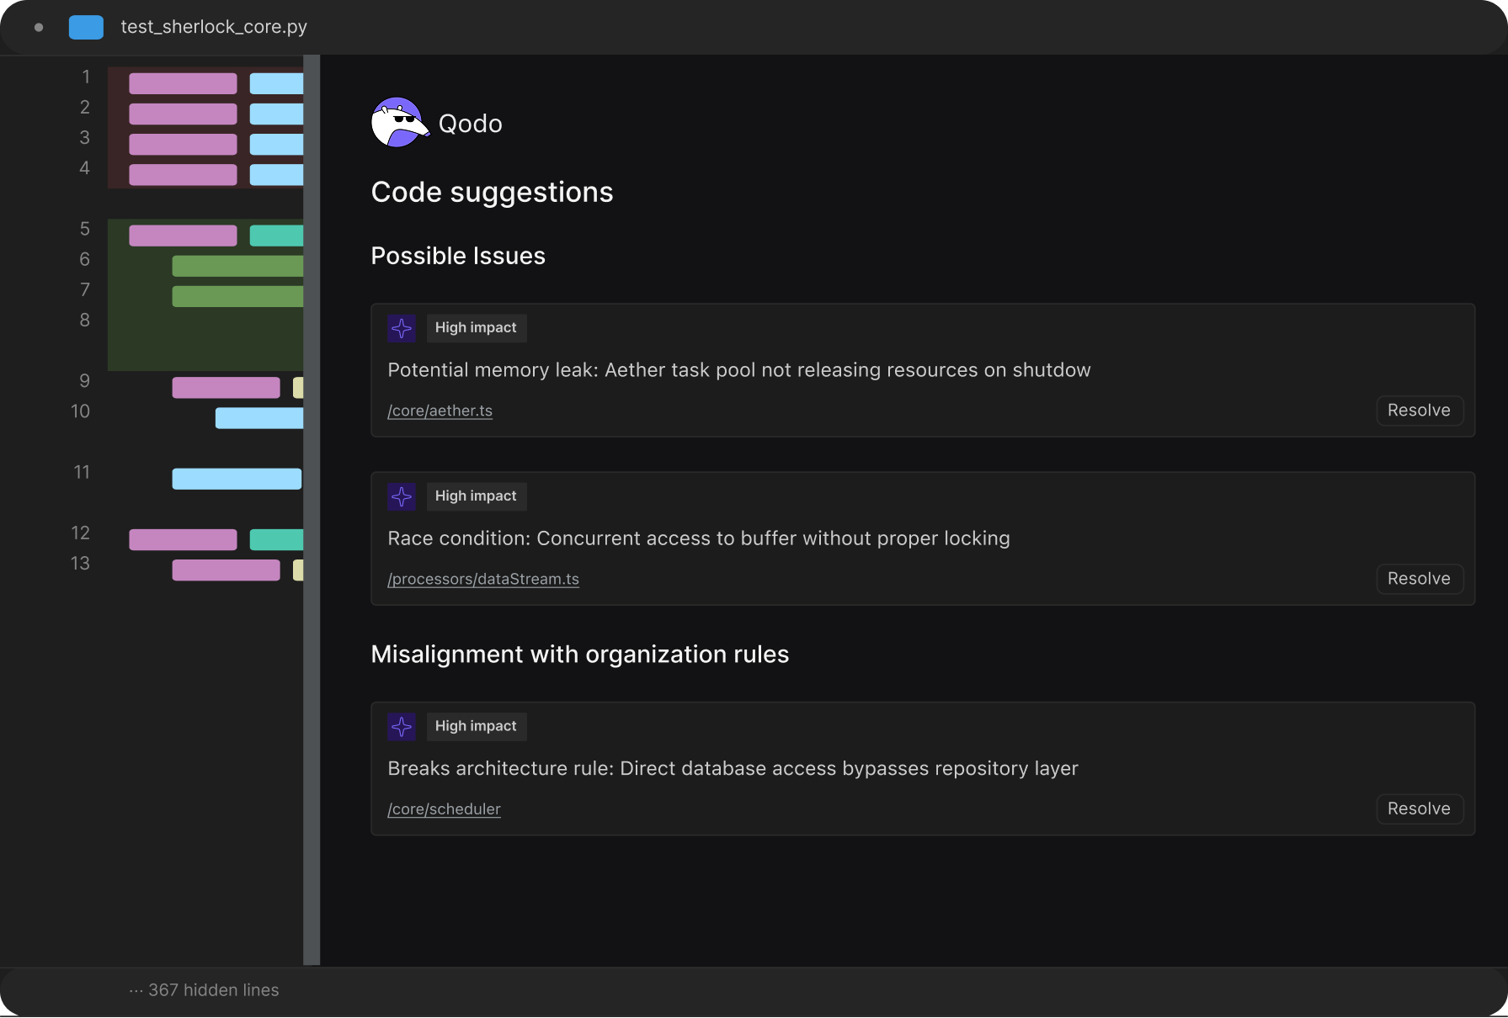Click line number 5 in the gutter
Screen dimensions: 1508x1018
tap(84, 229)
